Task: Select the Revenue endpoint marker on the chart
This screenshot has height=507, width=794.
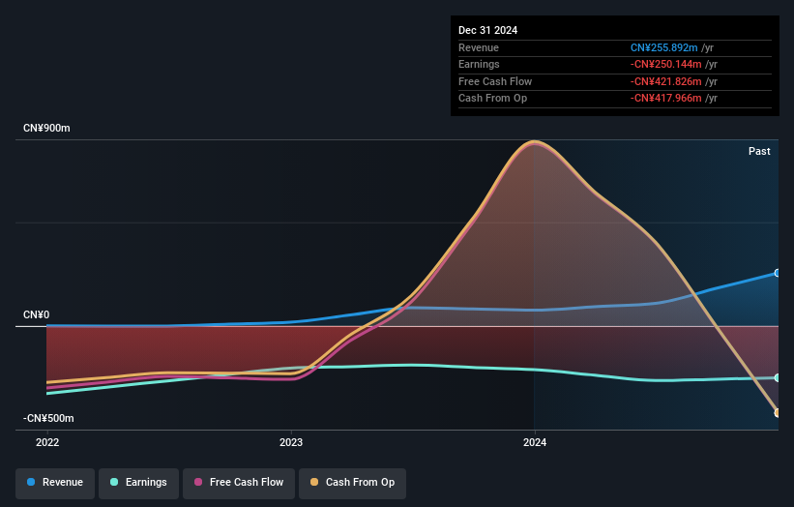Action: point(778,273)
